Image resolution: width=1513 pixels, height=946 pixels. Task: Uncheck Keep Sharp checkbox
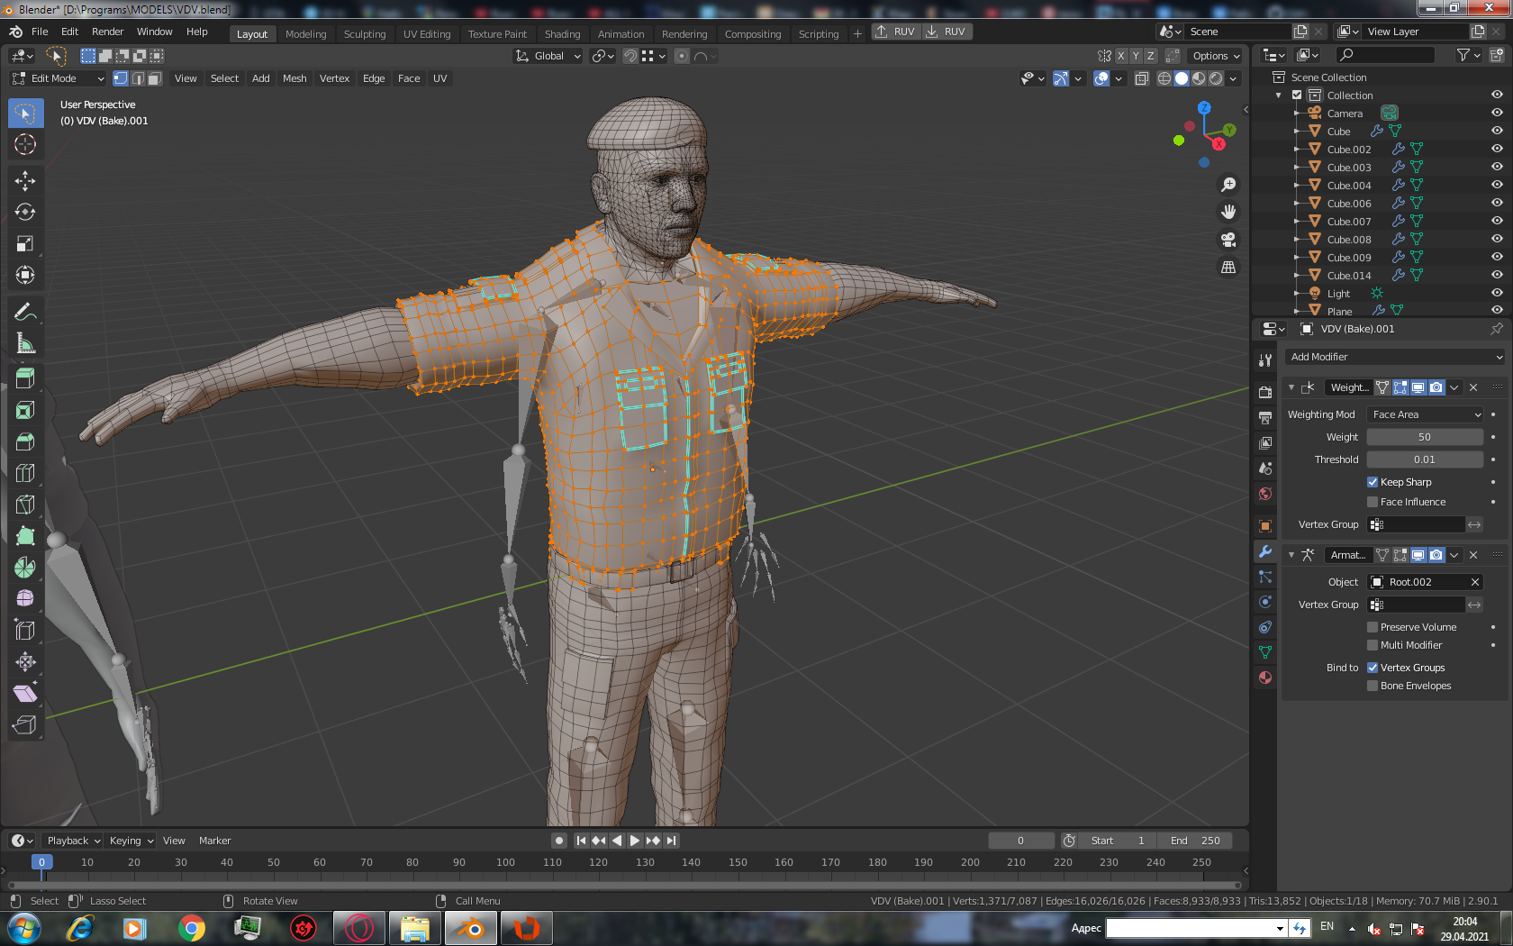[x=1373, y=482]
